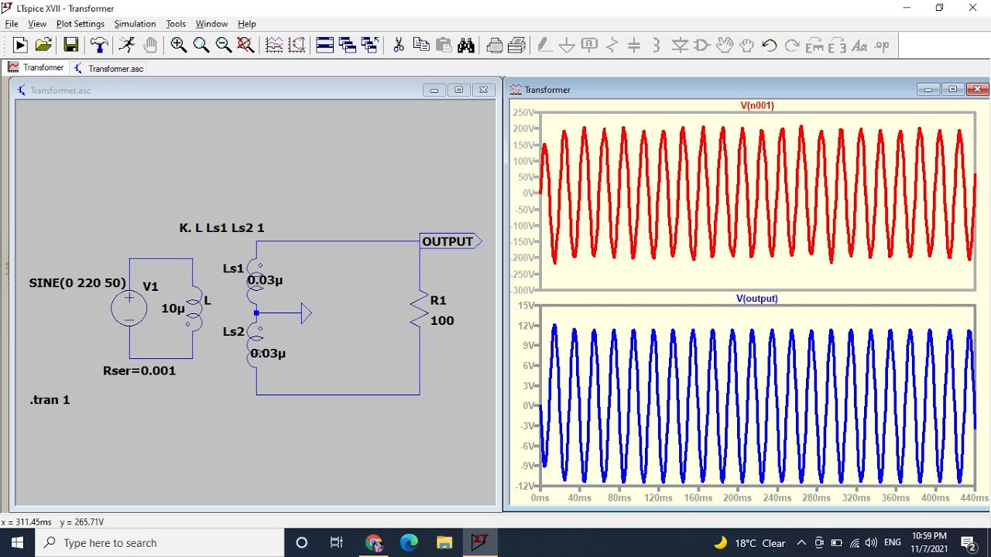Select the Label Net tool
The height and width of the screenshot is (557, 991).
[589, 45]
